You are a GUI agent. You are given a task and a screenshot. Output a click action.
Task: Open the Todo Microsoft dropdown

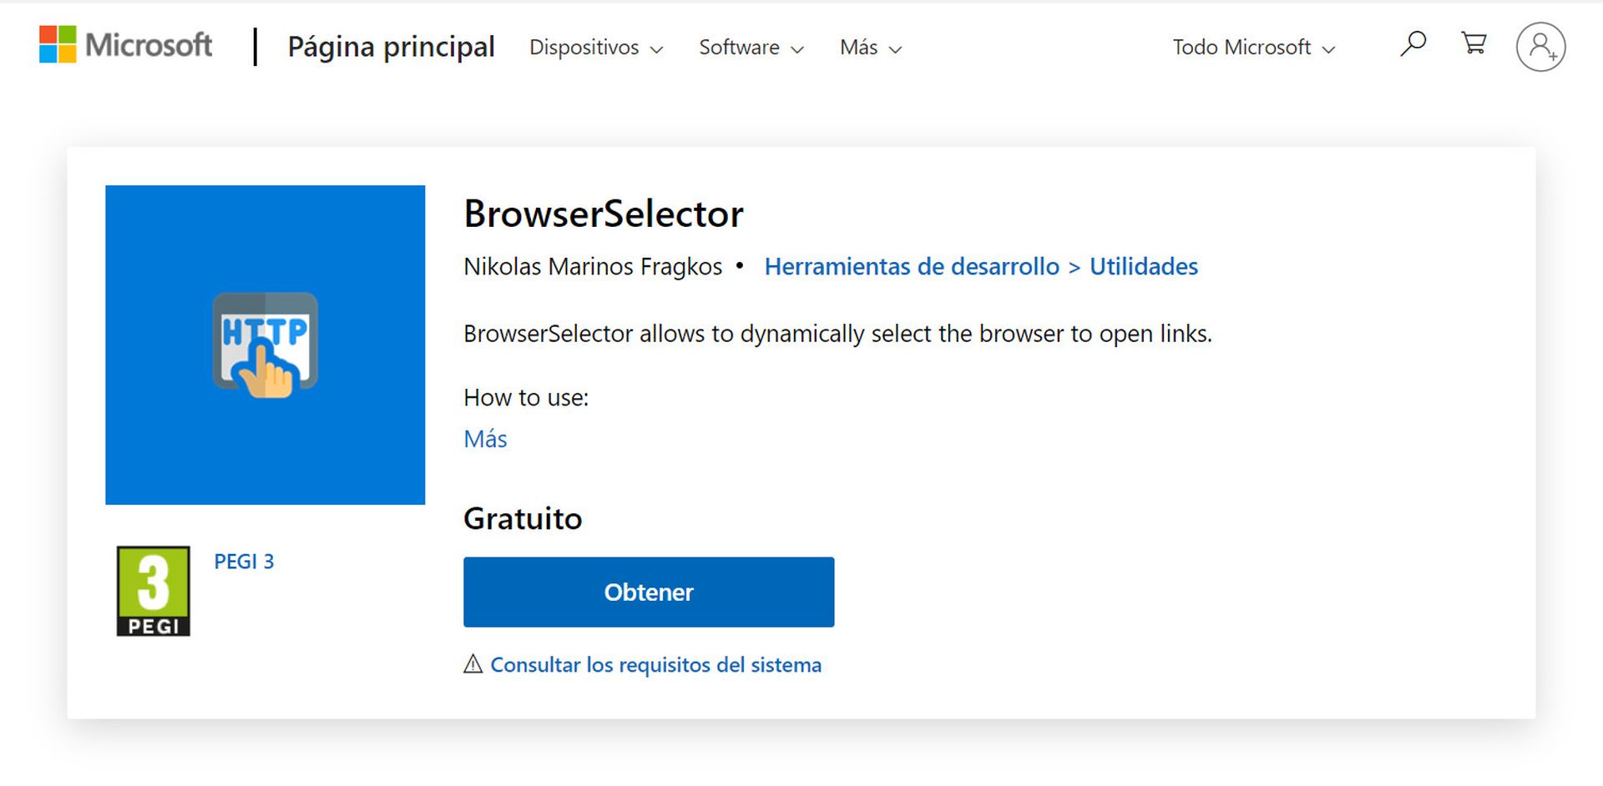coord(1252,48)
